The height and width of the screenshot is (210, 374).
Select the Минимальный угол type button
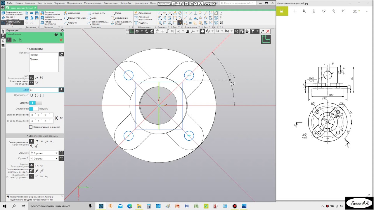(32, 78)
